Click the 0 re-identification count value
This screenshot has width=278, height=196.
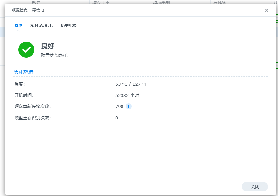(x=117, y=118)
